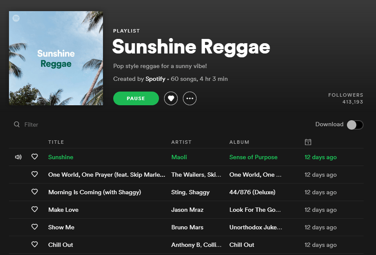This screenshot has width=376, height=255.
Task: Toggle the heart on "One World, One Prayer"
Action: (x=35, y=175)
